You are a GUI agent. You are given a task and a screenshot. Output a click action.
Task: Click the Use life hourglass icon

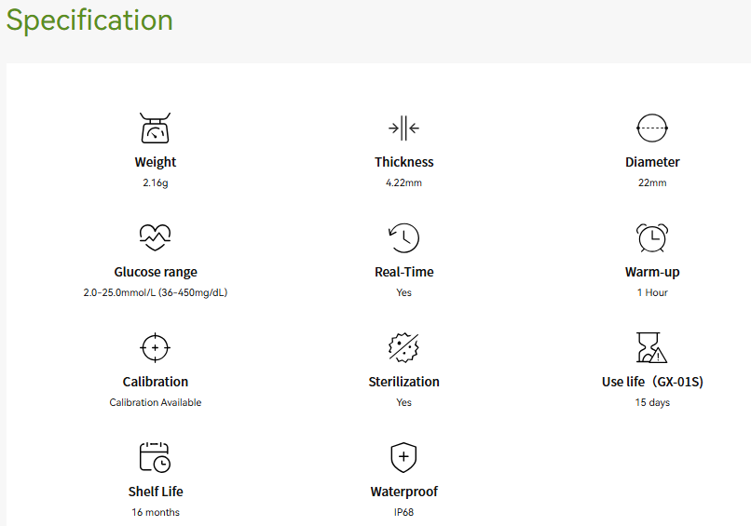pos(652,347)
